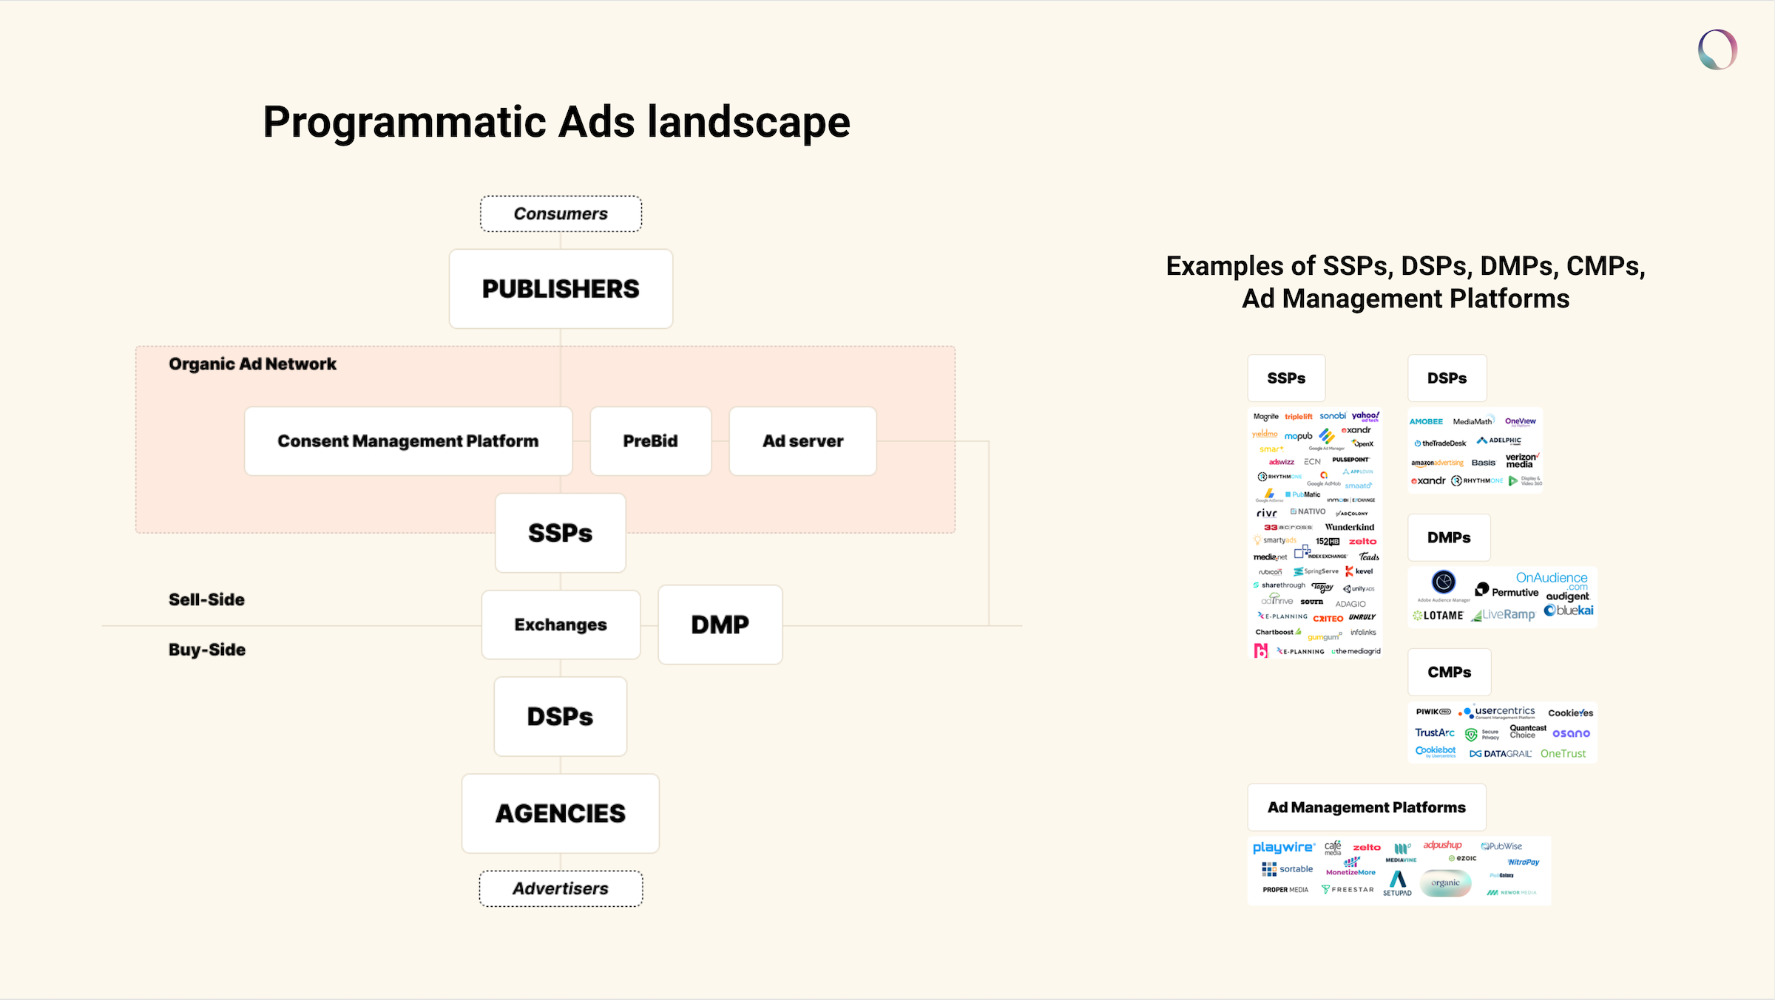1775x1000 pixels.
Task: Expand the CMPs examples panel
Action: point(1450,673)
